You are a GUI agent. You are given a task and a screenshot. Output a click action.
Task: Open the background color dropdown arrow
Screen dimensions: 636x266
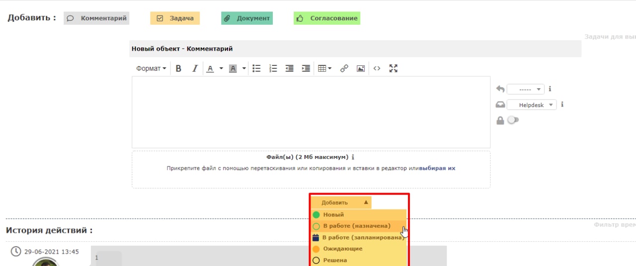[x=244, y=69]
